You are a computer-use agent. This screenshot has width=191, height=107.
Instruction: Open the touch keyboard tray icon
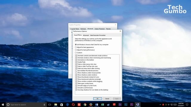pyautogui.click(x=175, y=105)
